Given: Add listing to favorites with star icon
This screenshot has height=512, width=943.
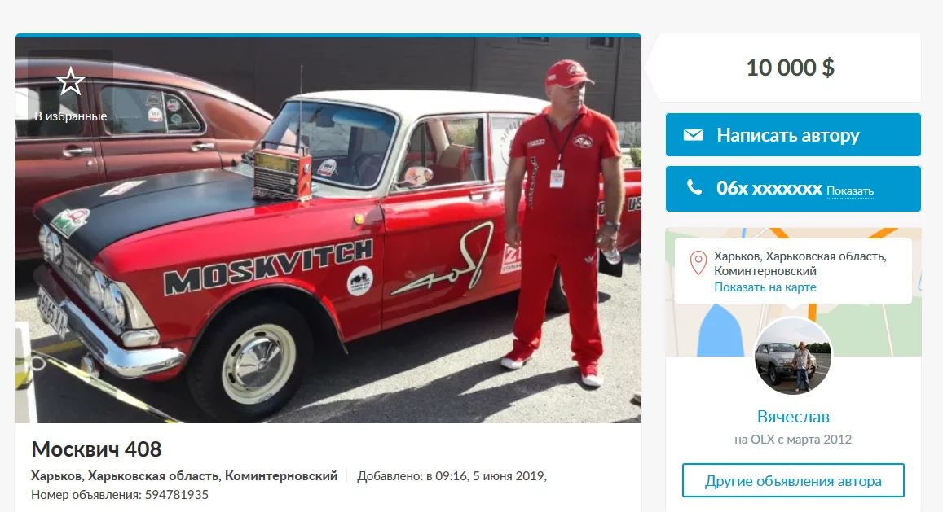Looking at the screenshot, I should pos(70,81).
